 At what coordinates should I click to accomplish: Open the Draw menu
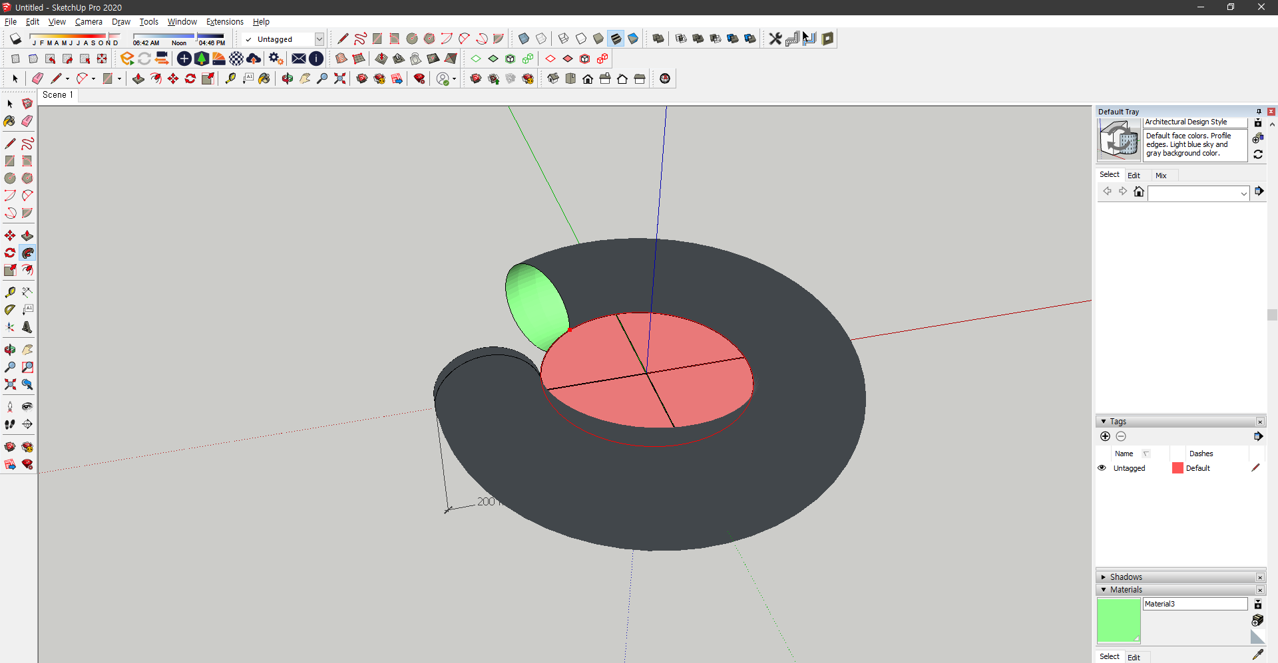(120, 22)
